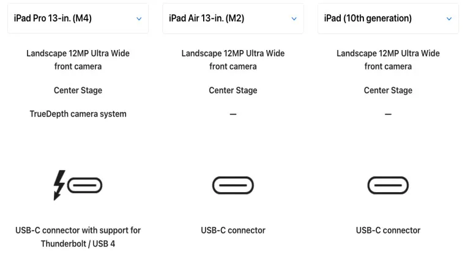Click iPad Pro's Landscape 12MP Ultra Wide text
This screenshot has height=261, width=465.
(x=78, y=60)
